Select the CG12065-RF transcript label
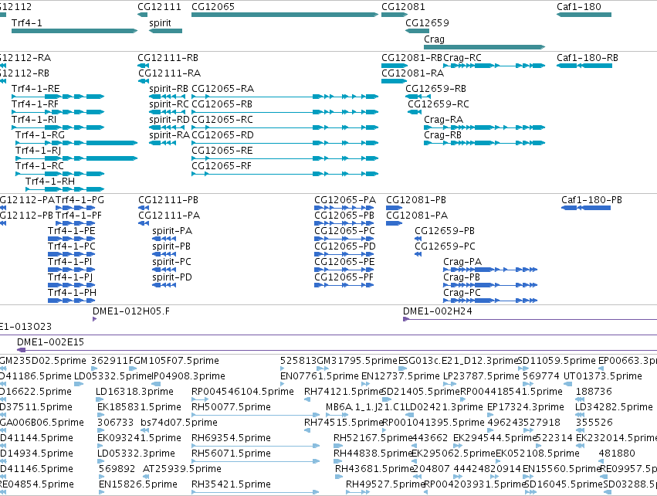Image resolution: width=657 pixels, height=496 pixels. (x=222, y=166)
